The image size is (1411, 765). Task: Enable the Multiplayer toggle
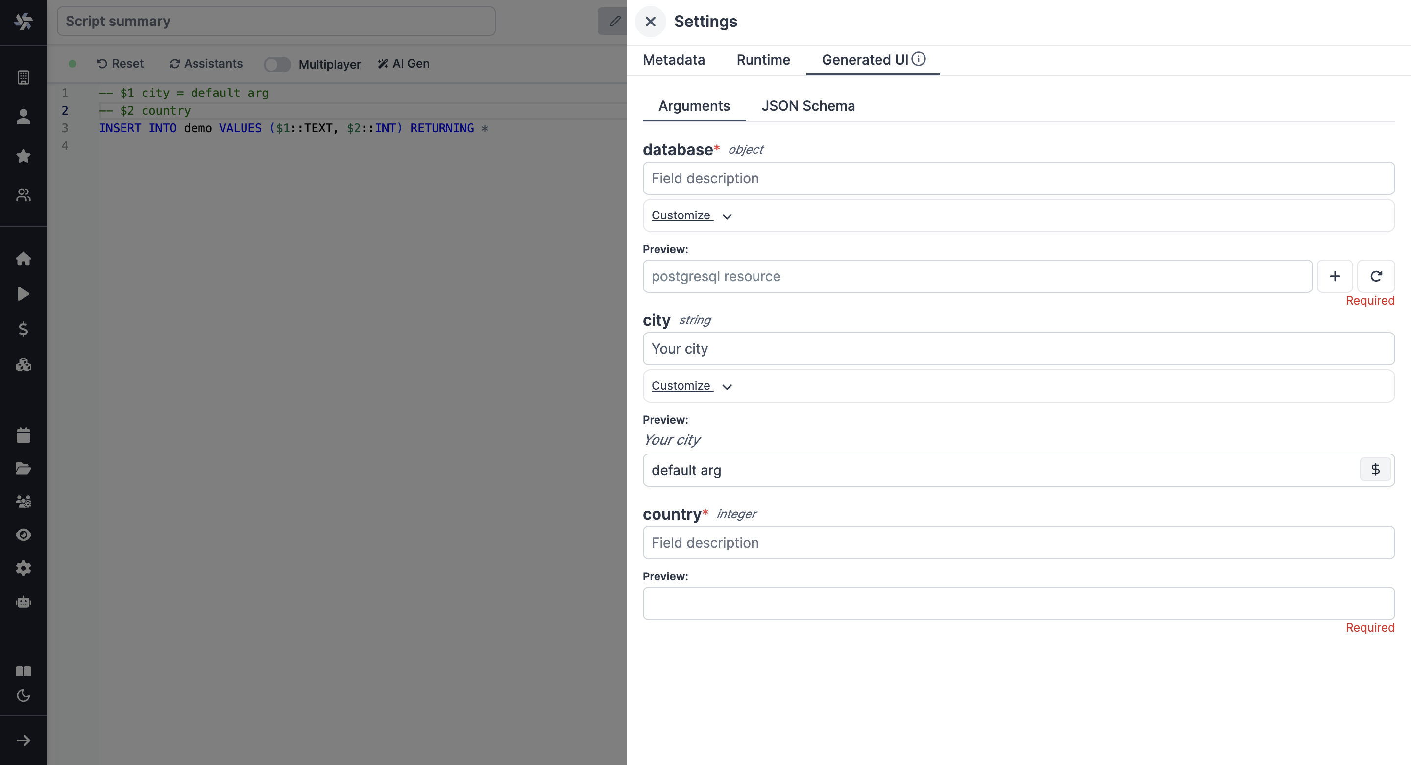(277, 64)
